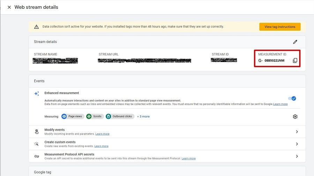Click the warning triangle icon
The height and width of the screenshot is (176, 314).
[x=36, y=27]
